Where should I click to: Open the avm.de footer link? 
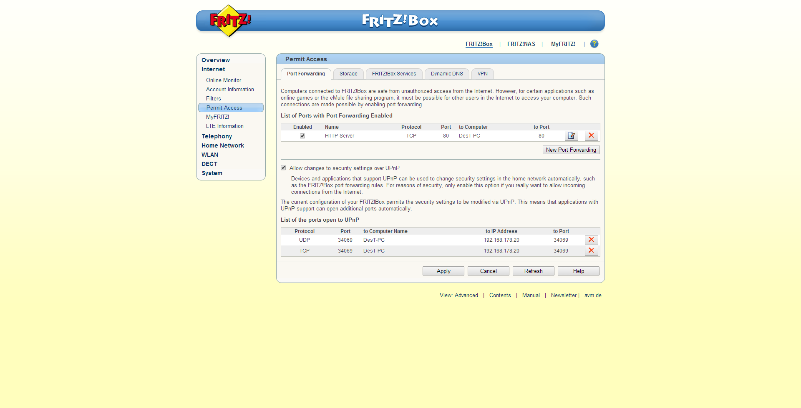tap(593, 295)
